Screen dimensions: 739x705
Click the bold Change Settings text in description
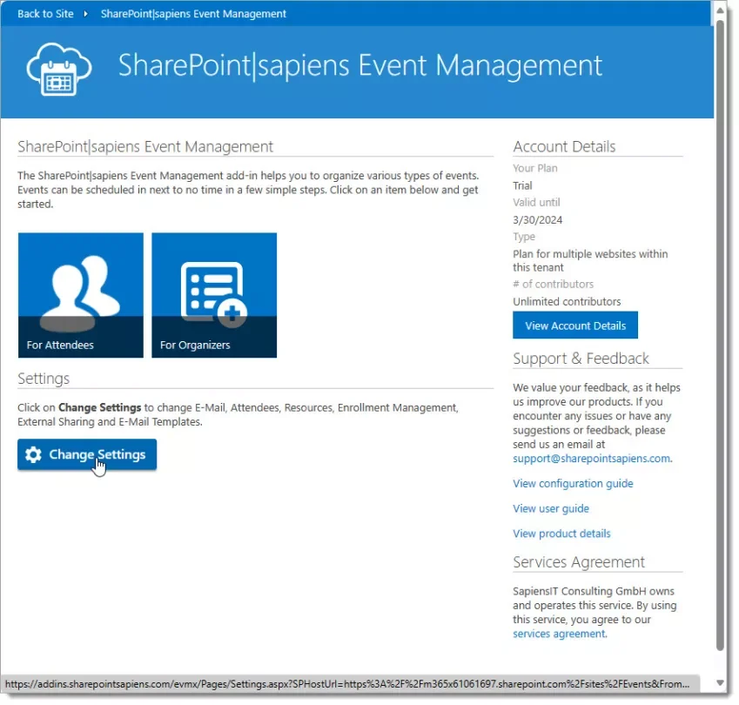coord(99,407)
